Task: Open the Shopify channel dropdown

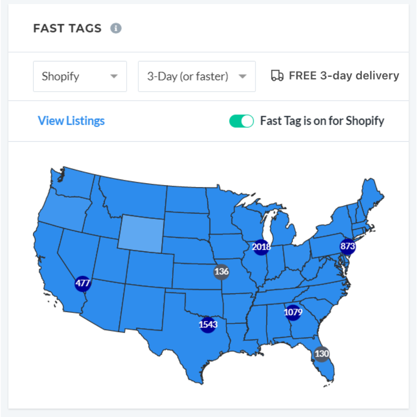Action: pos(80,76)
